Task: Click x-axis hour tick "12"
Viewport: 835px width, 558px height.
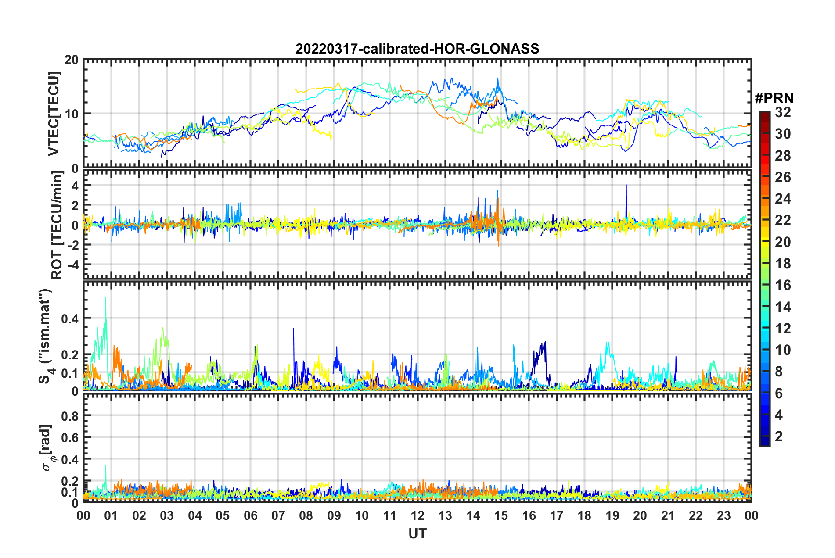Action: pos(417,515)
